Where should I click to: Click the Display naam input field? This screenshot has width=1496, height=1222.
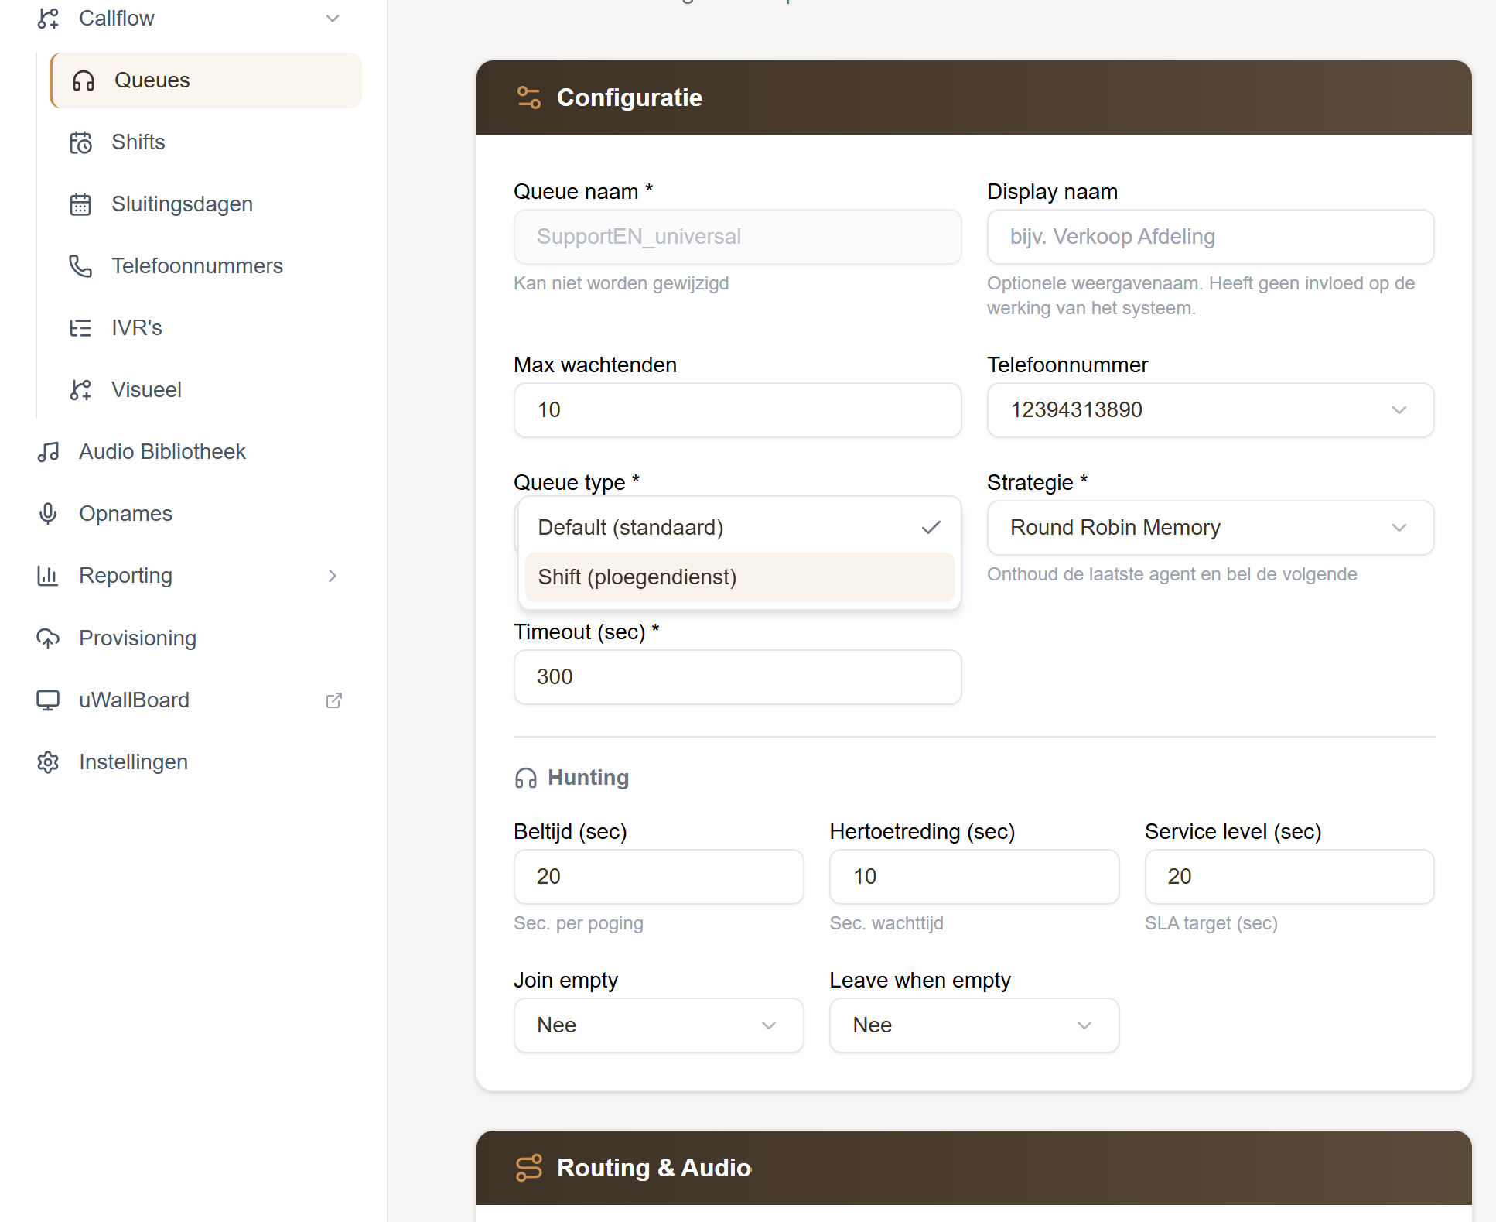[x=1211, y=237]
